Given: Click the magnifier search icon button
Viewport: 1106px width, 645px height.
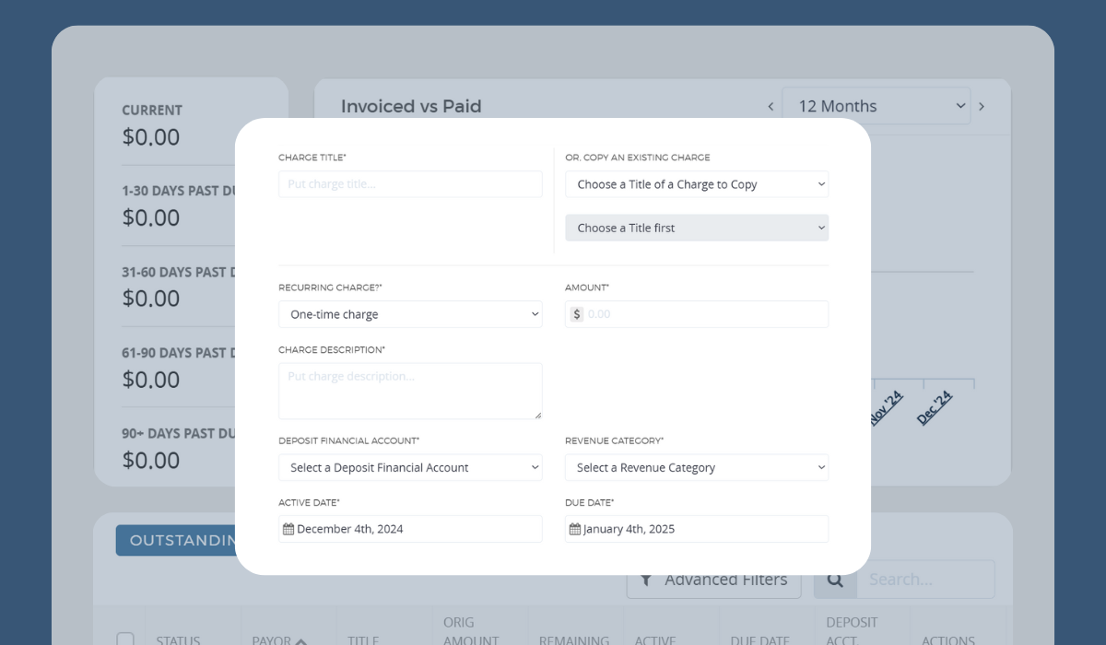Looking at the screenshot, I should click(835, 580).
